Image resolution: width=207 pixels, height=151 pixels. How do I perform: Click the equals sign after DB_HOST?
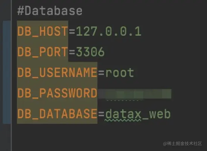point(72,32)
